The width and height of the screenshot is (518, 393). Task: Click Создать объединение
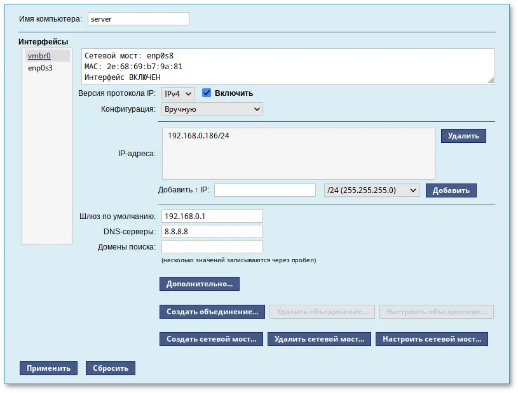click(x=212, y=312)
